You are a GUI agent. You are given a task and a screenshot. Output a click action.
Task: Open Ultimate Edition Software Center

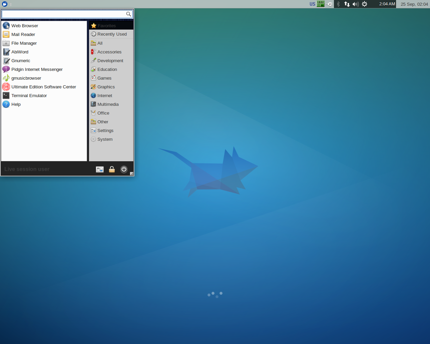[x=44, y=87]
